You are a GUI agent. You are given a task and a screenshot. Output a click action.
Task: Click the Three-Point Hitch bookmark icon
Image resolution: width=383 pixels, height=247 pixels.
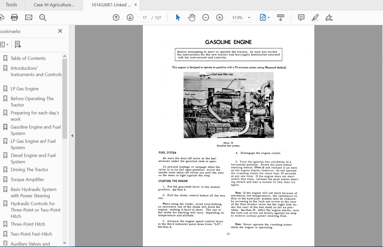pyautogui.click(x=5, y=224)
